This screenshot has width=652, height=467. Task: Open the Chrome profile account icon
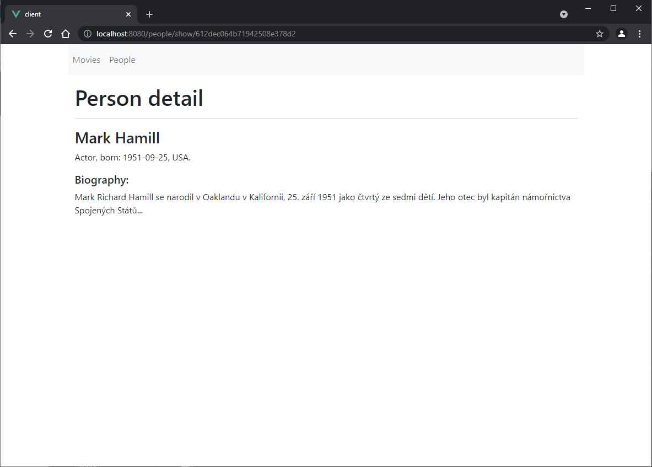[622, 34]
